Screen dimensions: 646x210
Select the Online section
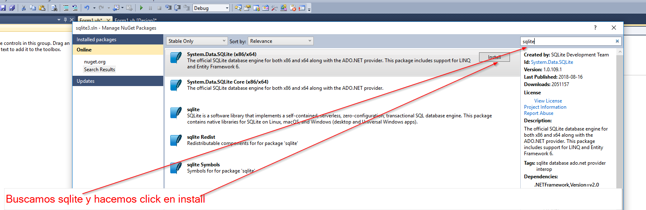[x=118, y=50]
